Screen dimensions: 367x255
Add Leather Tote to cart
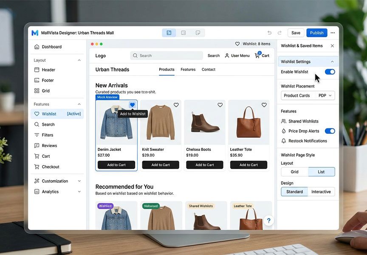(x=248, y=165)
